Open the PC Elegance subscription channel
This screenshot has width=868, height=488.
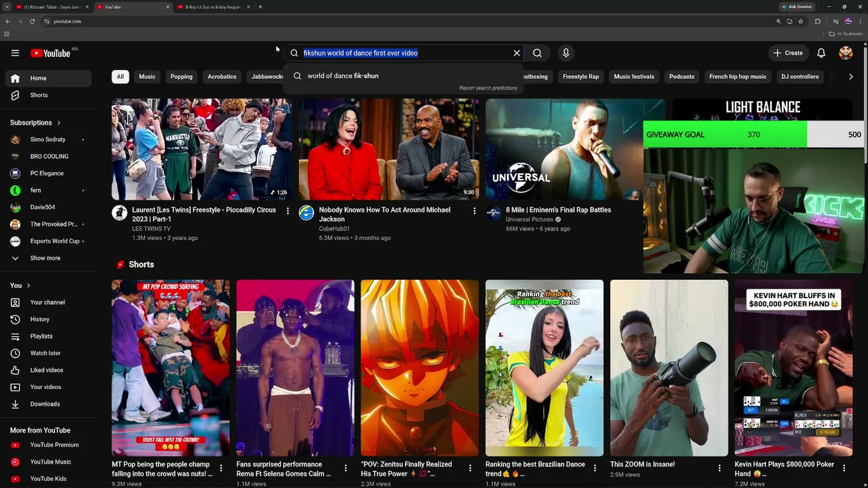tap(48, 174)
